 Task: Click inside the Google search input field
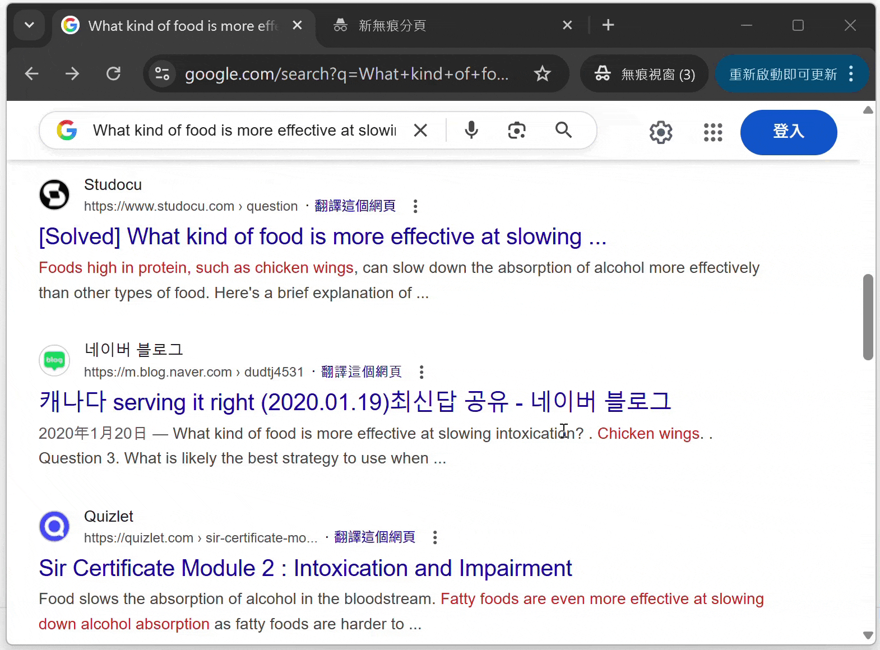click(244, 131)
